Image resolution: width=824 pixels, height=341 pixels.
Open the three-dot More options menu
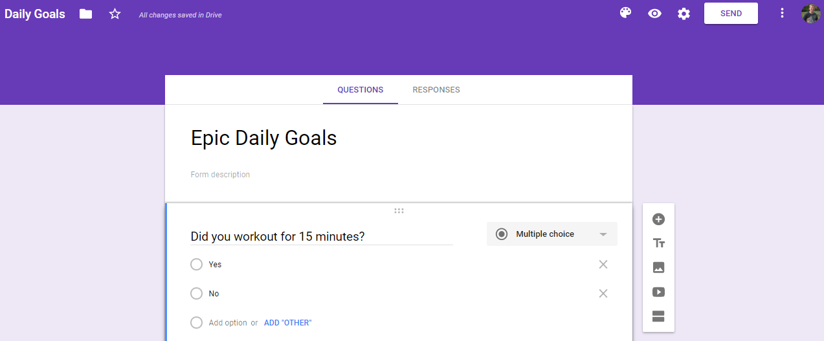tap(782, 14)
